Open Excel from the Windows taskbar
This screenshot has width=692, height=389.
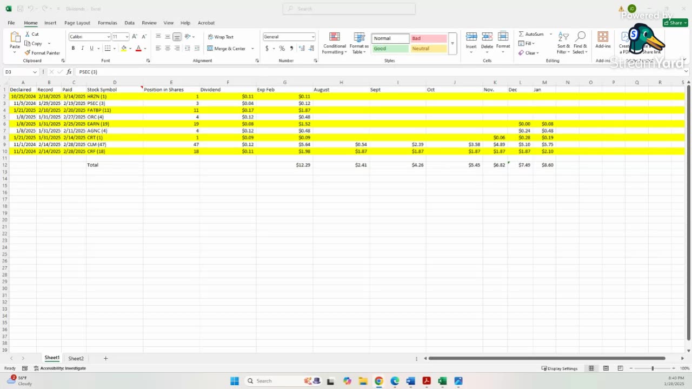click(x=442, y=381)
